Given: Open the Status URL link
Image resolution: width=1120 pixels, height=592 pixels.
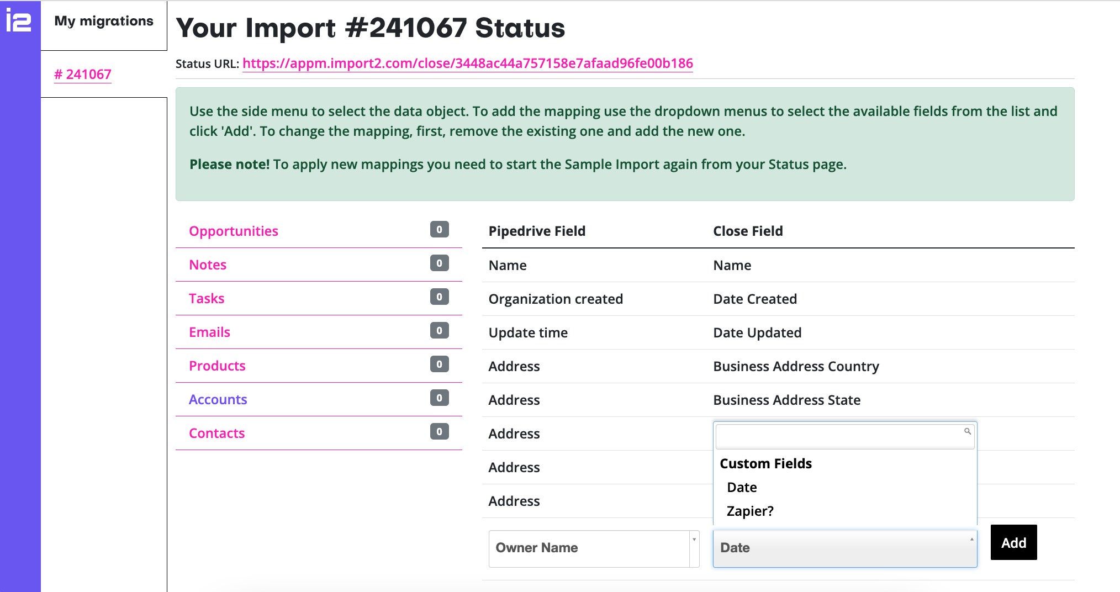Looking at the screenshot, I should point(468,64).
